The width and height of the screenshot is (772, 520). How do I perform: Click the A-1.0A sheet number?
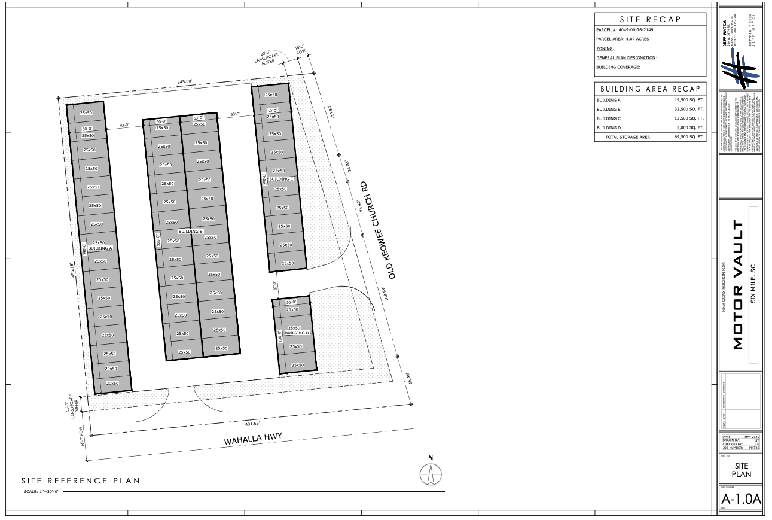point(740,499)
